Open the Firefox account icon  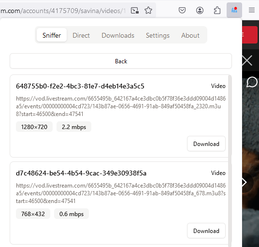tap(200, 11)
